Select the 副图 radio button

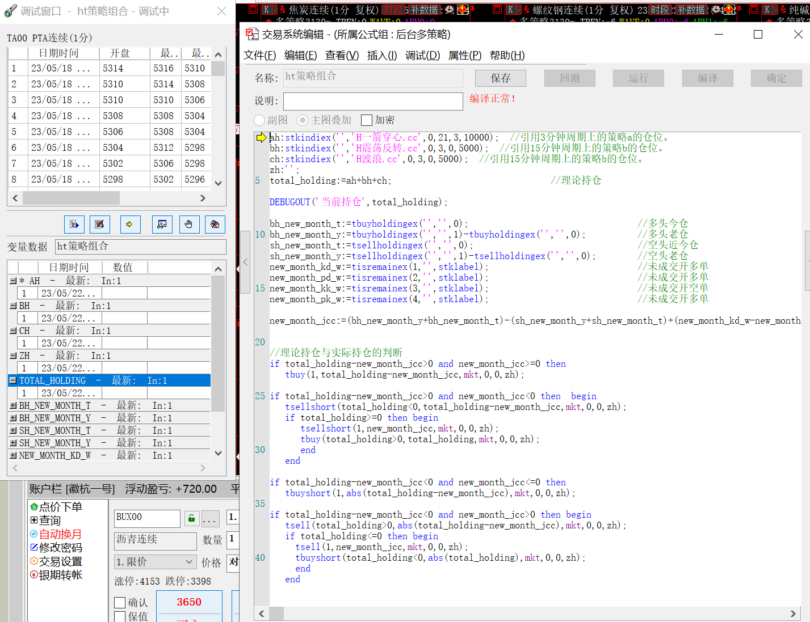[x=259, y=120]
